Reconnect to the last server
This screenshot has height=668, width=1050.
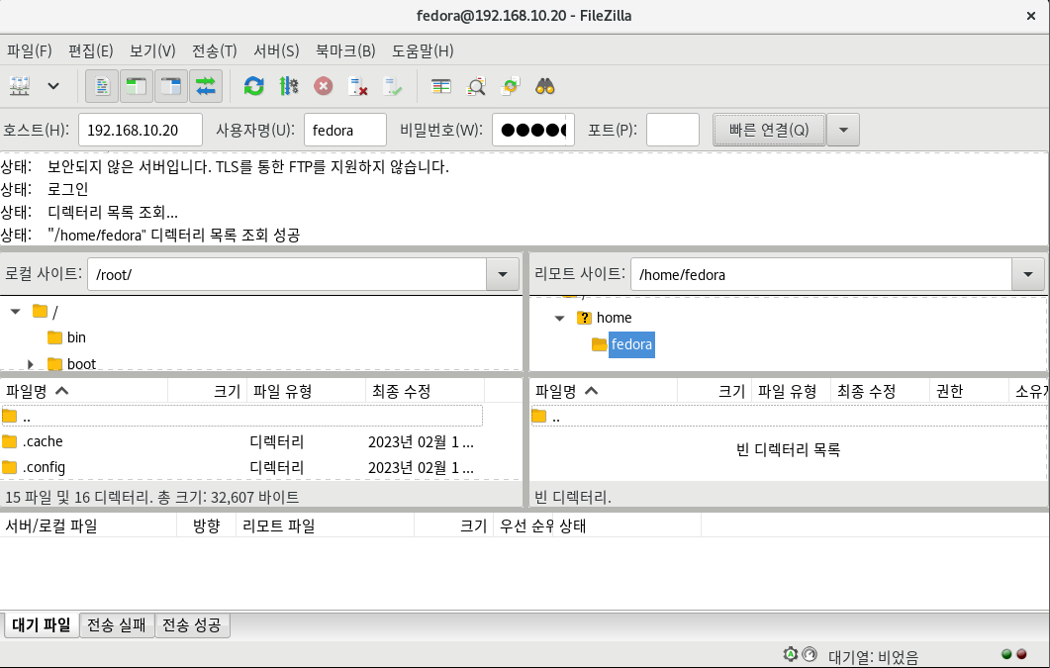point(393,86)
